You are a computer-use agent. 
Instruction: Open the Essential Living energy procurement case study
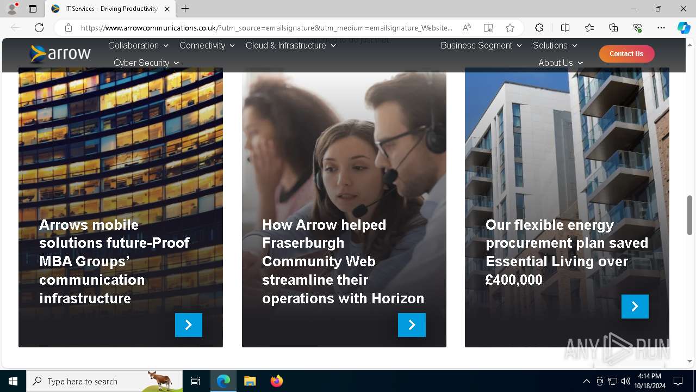coord(567,252)
